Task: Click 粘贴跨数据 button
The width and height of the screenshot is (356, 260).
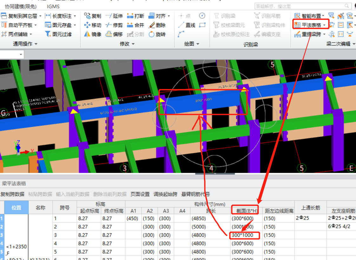Action: pyautogui.click(x=40, y=194)
